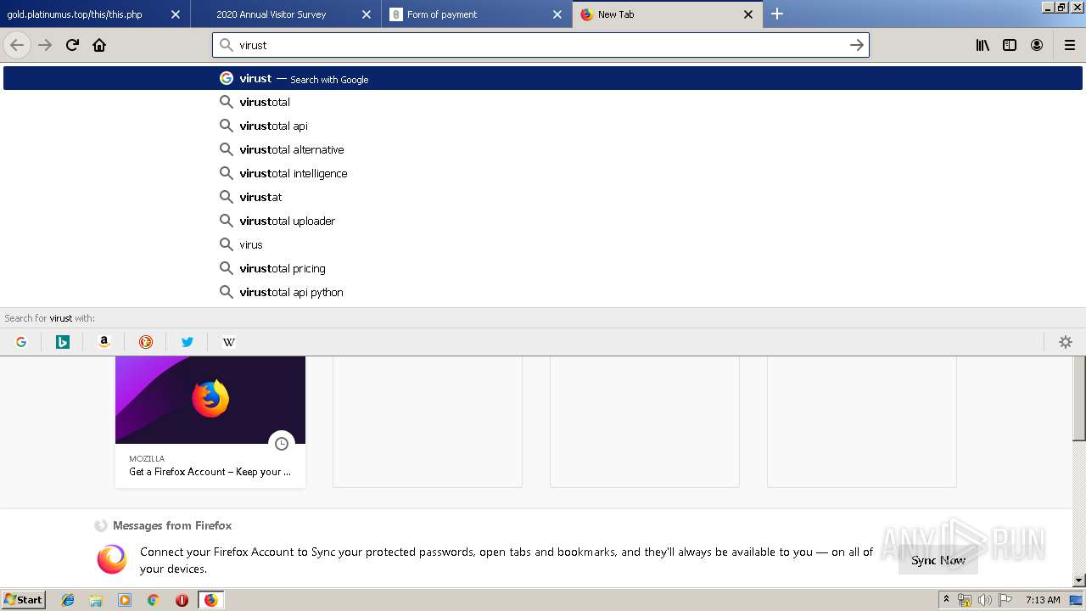
Task: Choose the 'virustotal api' suggestion
Action: [x=543, y=126]
